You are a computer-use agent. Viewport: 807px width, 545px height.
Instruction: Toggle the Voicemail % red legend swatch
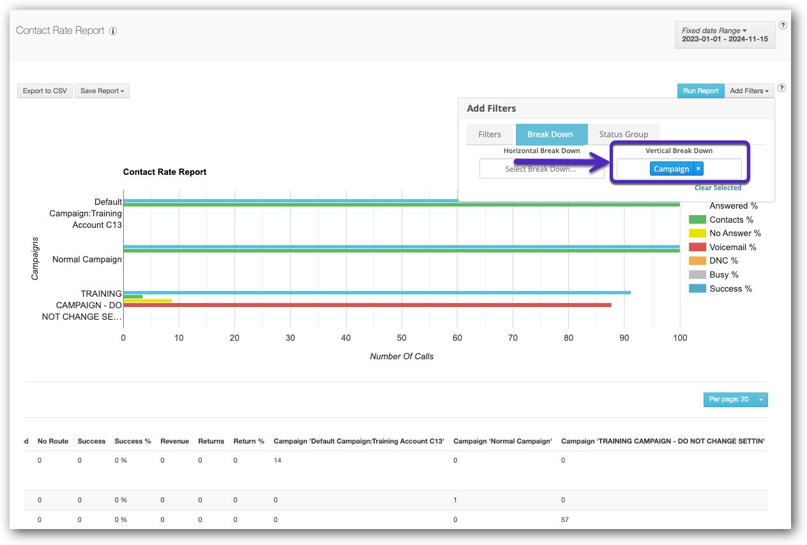(697, 247)
